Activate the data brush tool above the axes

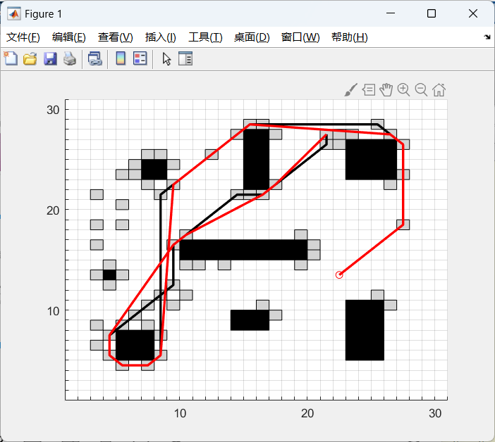(x=350, y=90)
